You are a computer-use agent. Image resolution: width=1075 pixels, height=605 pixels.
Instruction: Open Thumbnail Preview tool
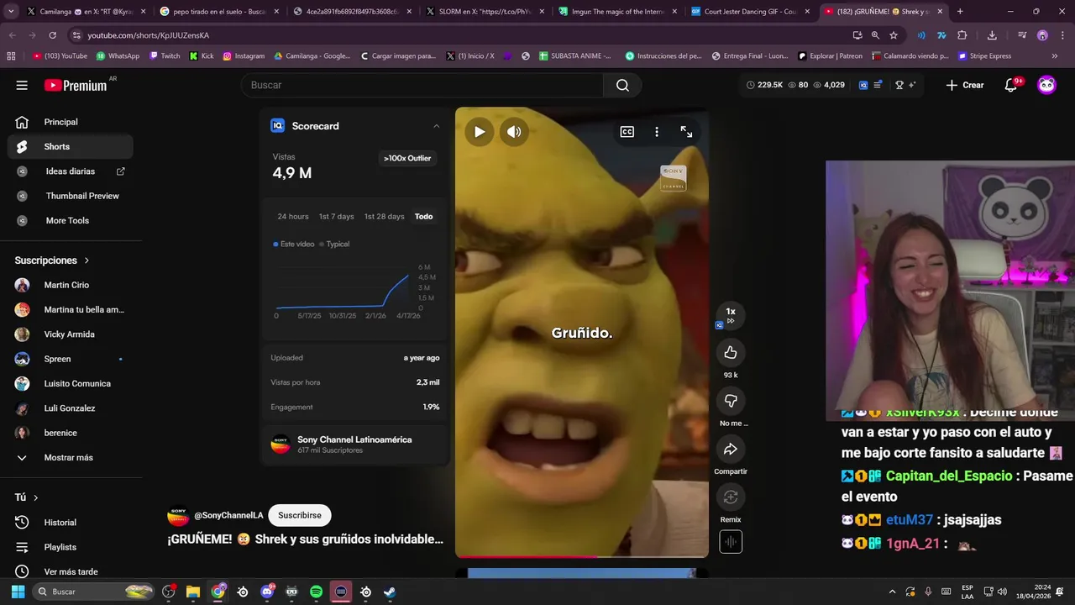pyautogui.click(x=71, y=196)
